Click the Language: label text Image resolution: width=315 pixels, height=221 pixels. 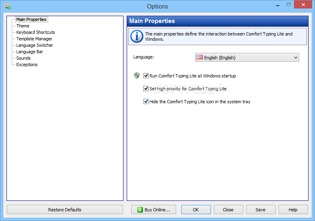click(x=143, y=57)
